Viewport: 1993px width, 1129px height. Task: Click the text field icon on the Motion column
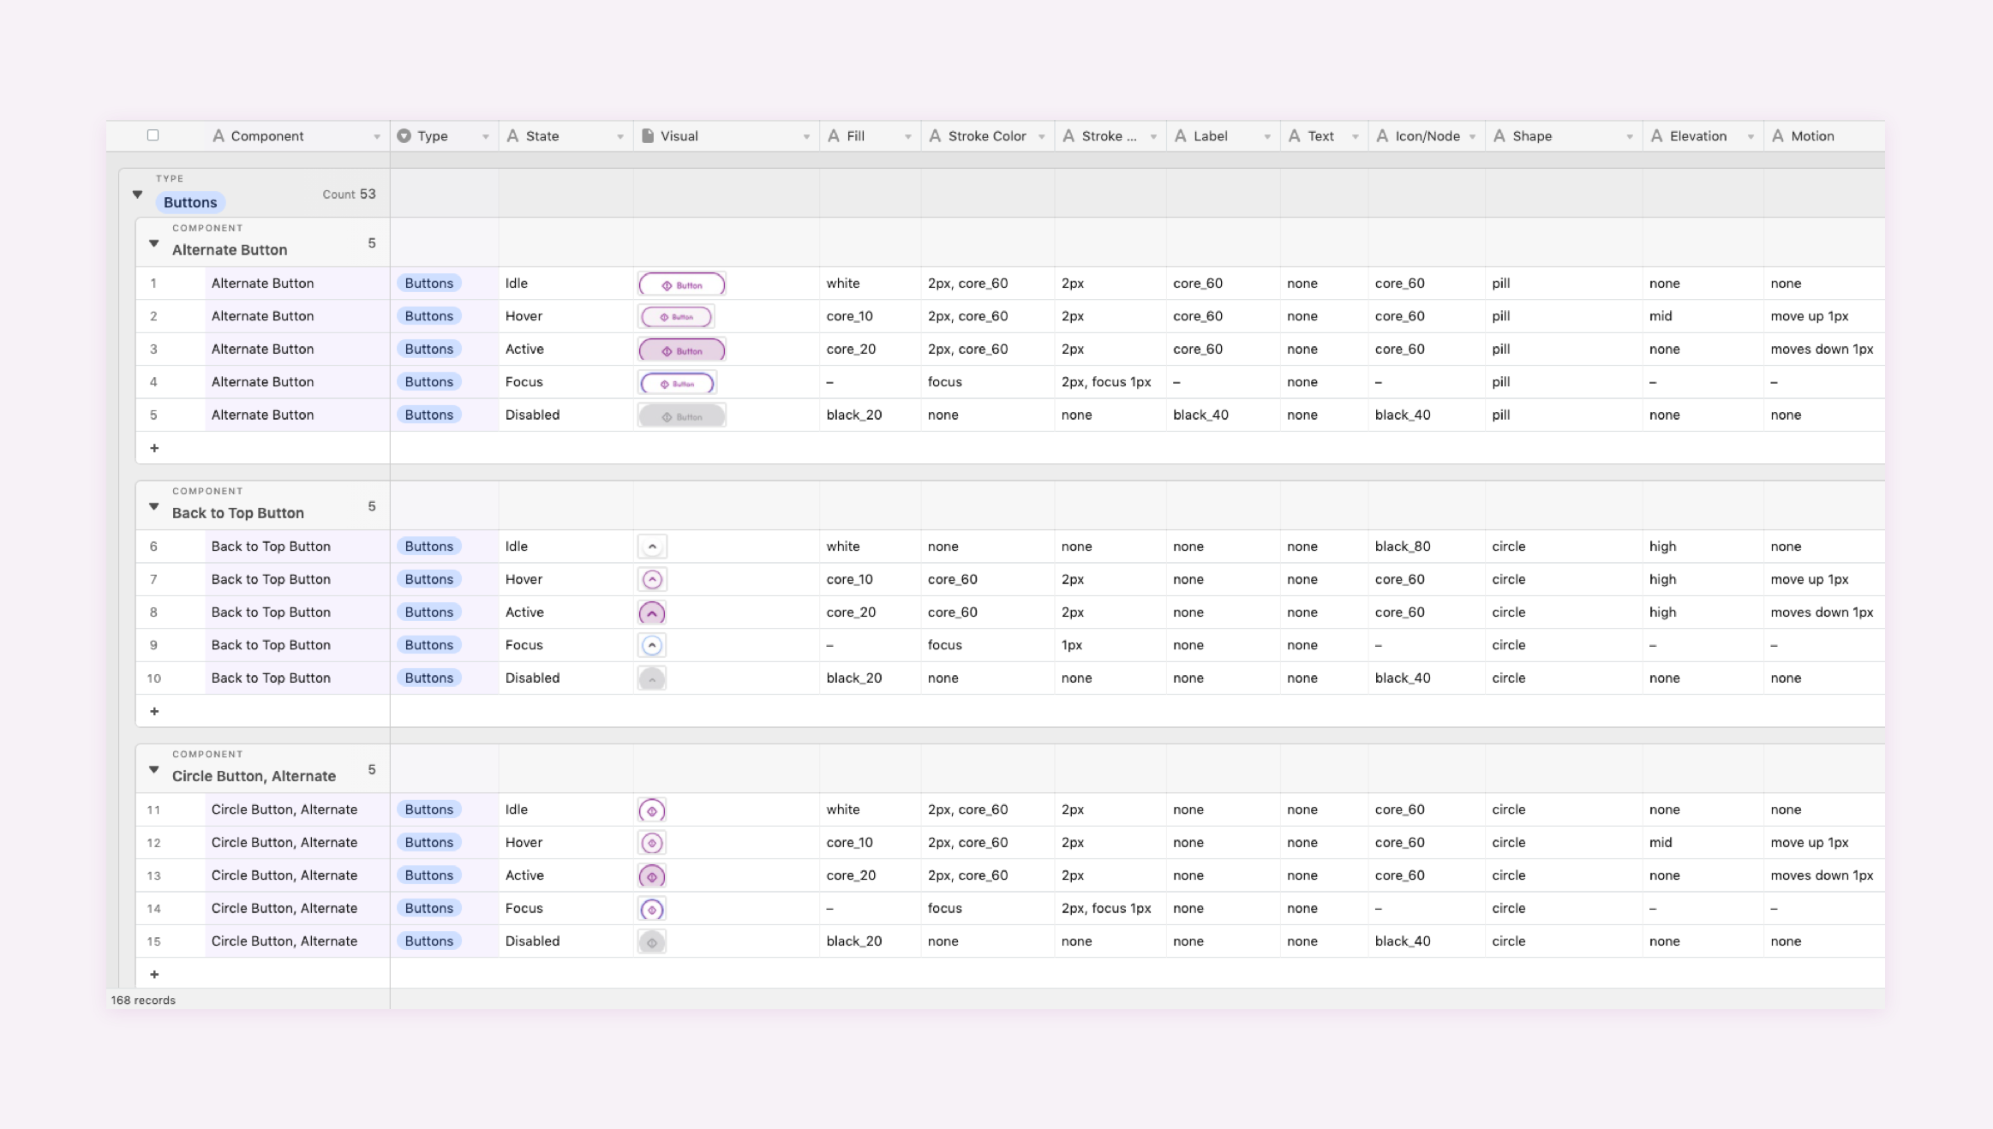tap(1778, 135)
